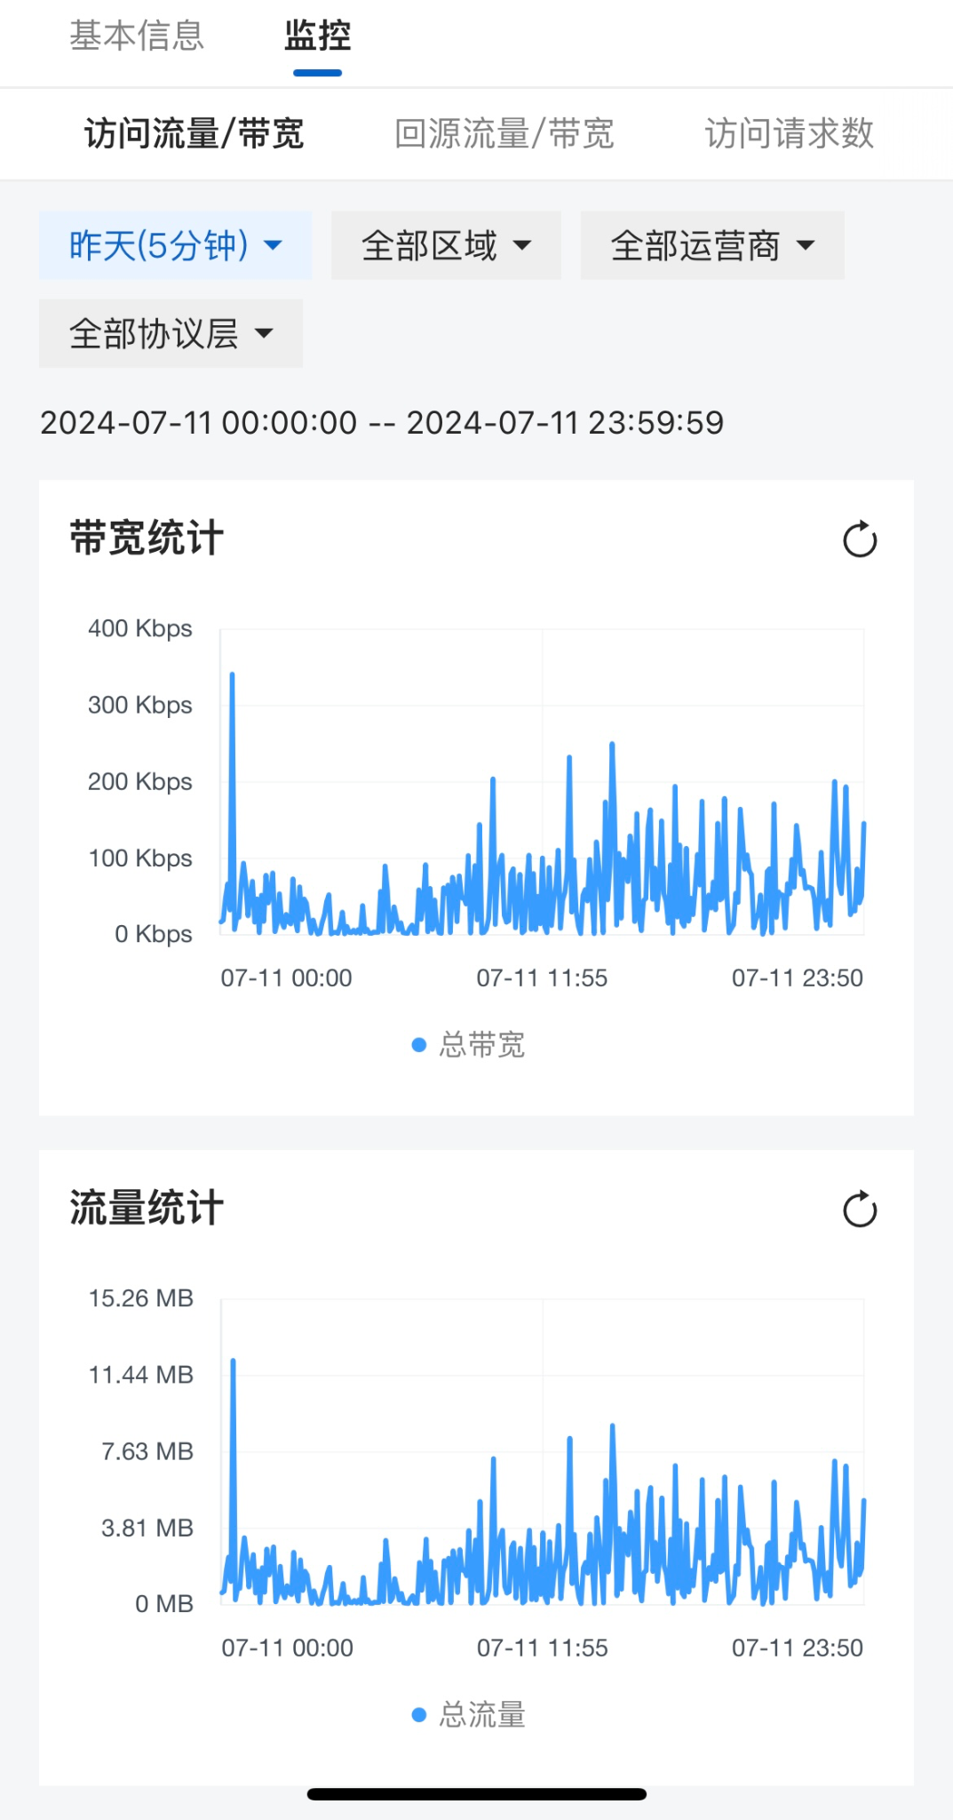The width and height of the screenshot is (953, 1820).
Task: Switch to the 访问请求数 sub-tab
Action: coord(789,134)
